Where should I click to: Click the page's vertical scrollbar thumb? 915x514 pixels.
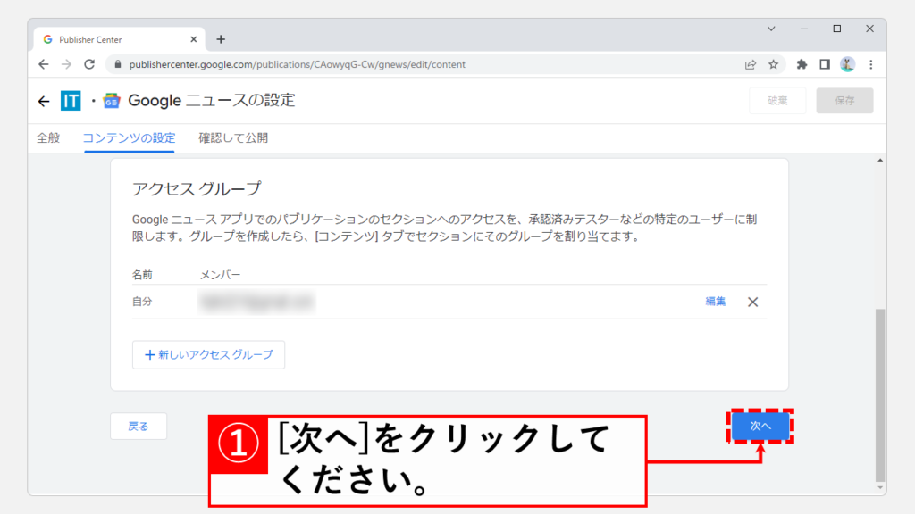tap(879, 393)
